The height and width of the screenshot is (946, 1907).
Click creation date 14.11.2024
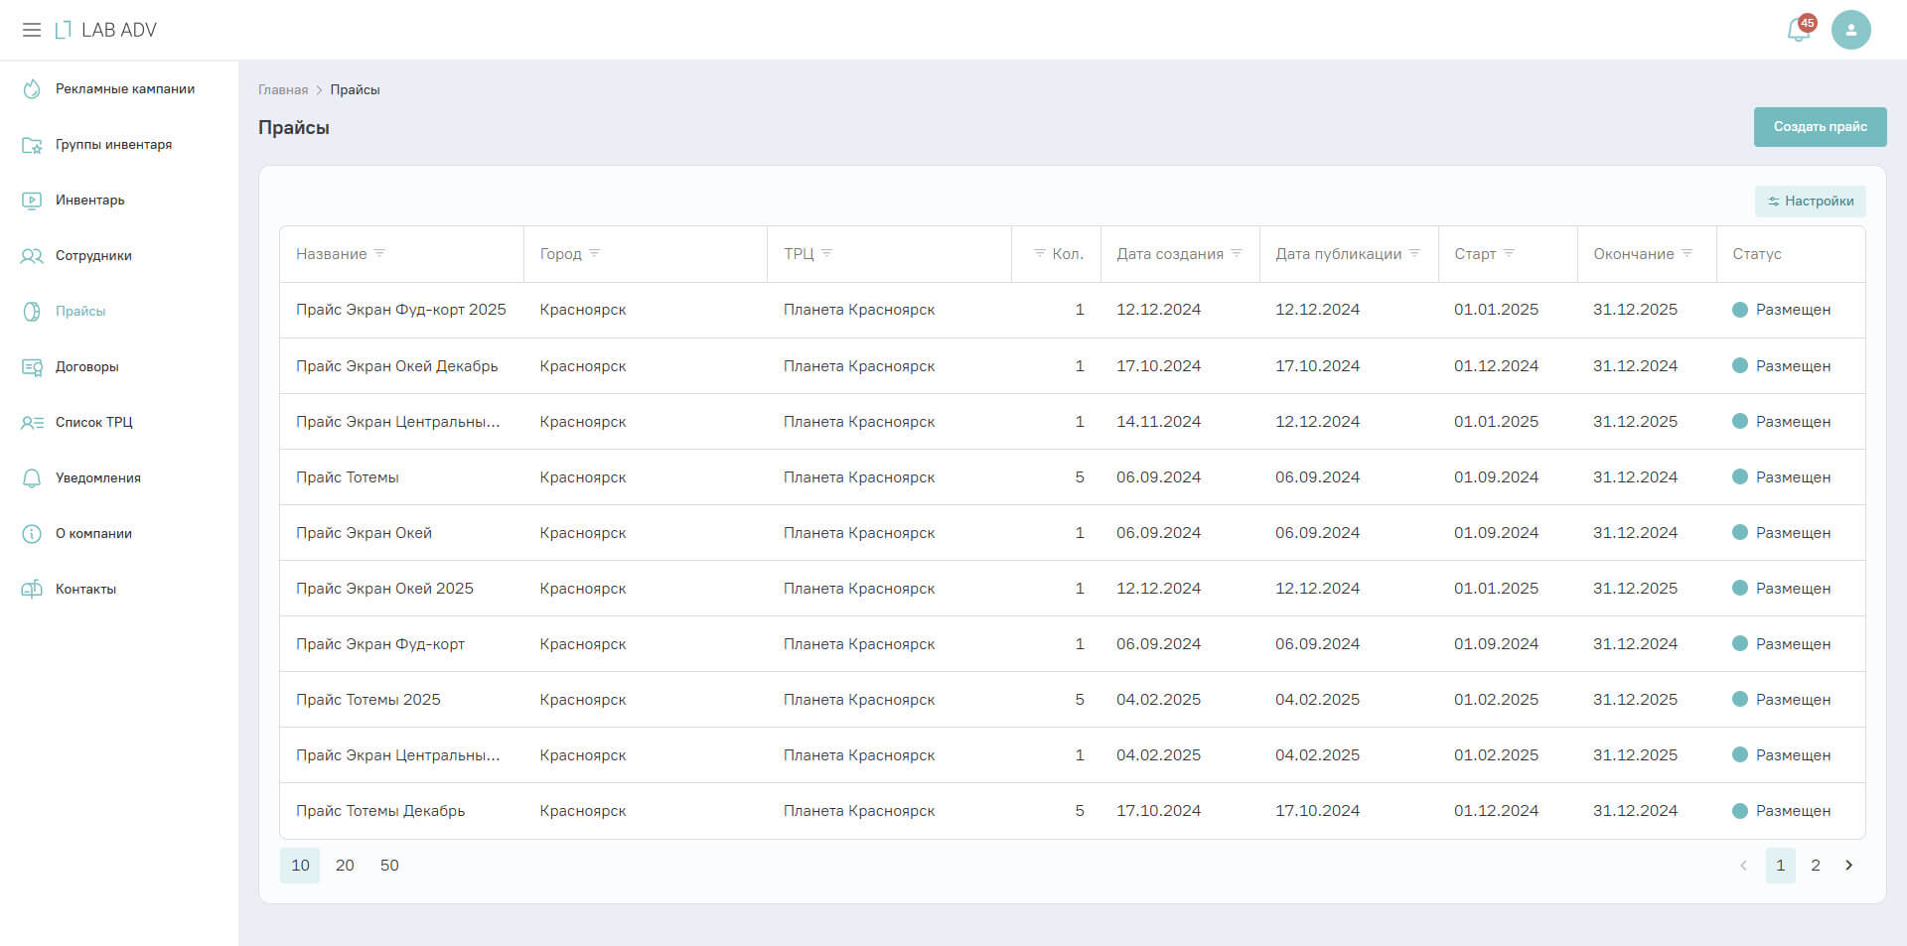pos(1158,422)
